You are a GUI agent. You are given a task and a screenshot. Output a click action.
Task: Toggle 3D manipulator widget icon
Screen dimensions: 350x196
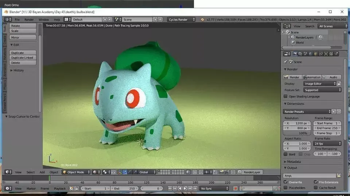[x=120, y=172]
